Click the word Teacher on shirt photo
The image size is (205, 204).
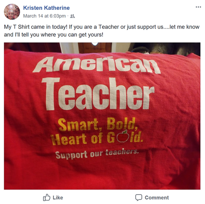(x=98, y=94)
